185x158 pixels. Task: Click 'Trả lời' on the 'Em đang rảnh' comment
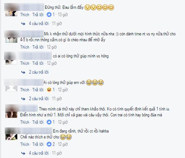click(38, 144)
